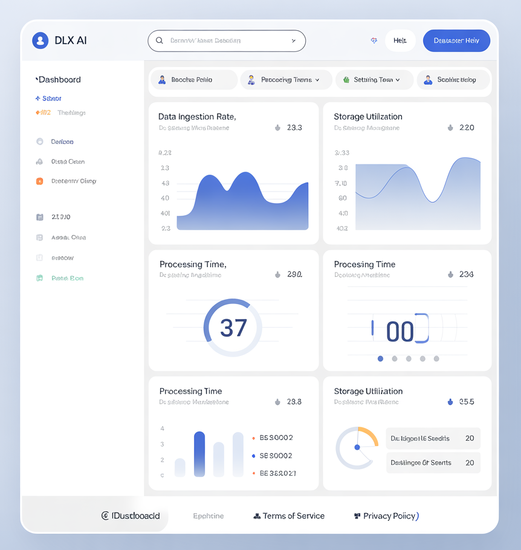
Task: Click the green icon at the sidebar bottom
Action: coord(39,278)
